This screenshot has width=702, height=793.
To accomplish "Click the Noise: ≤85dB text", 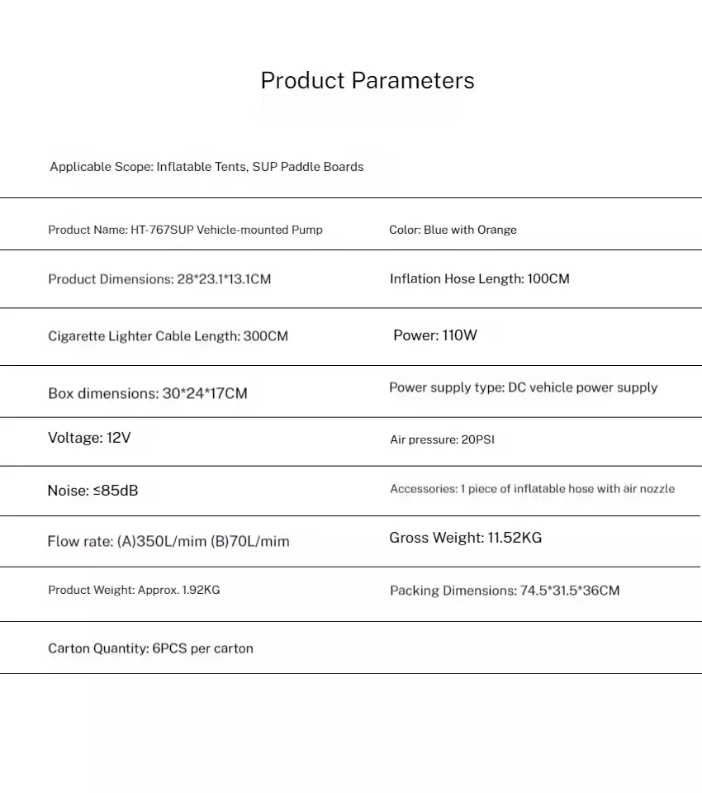I will [x=92, y=491].
